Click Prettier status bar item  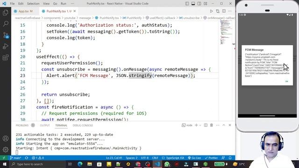pos(211,158)
